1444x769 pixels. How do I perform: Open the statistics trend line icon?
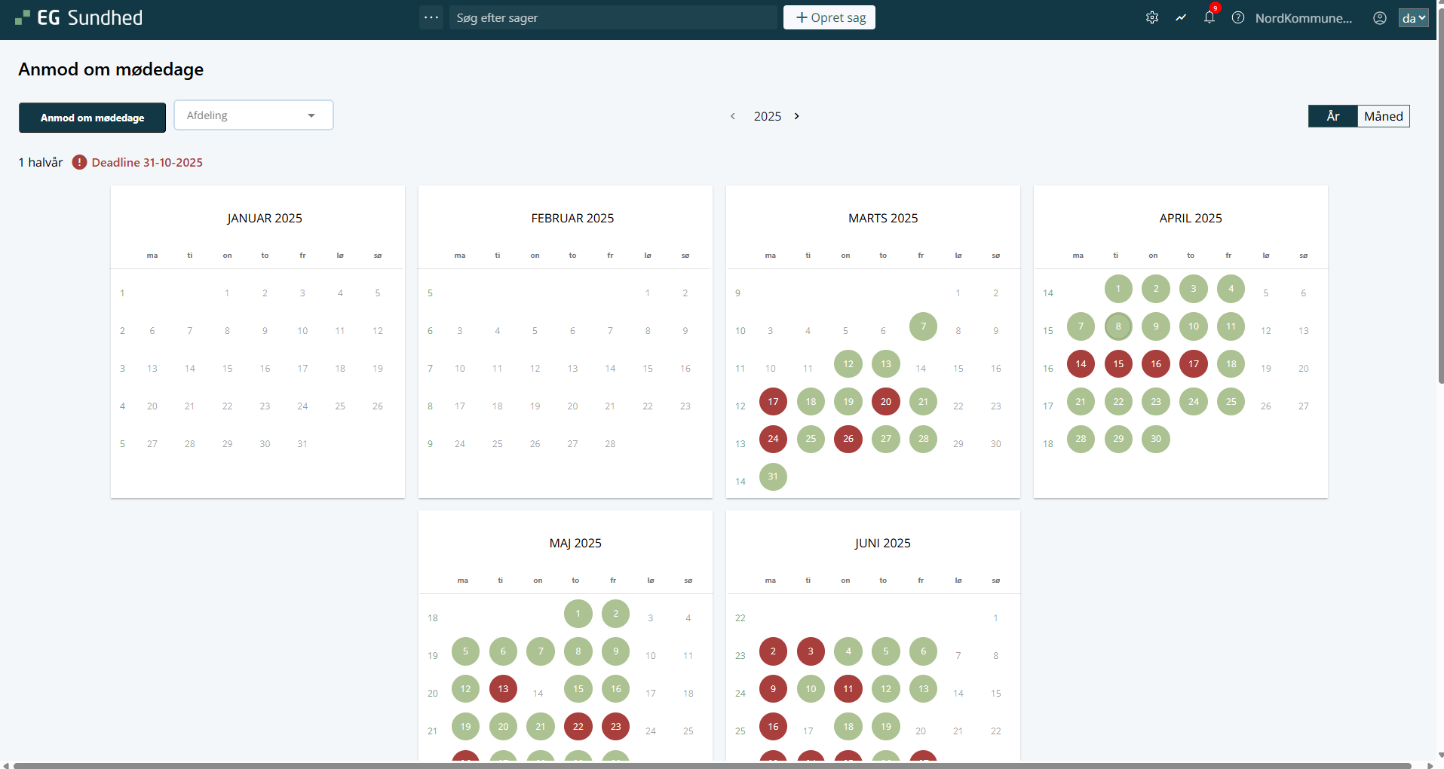[x=1181, y=17]
